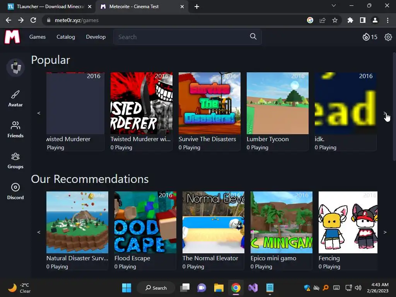Reload the current page
Screen dimensions: 396x297
click(33, 20)
